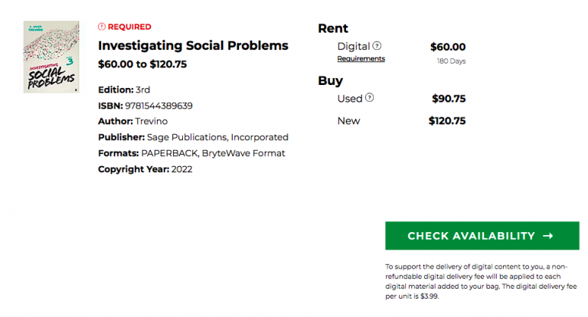Select the New buy option
This screenshot has height=317, width=588.
point(348,121)
